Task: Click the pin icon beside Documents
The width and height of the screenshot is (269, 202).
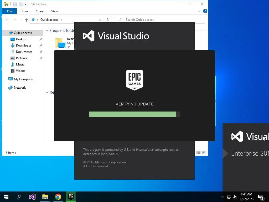Action: pyautogui.click(x=41, y=52)
